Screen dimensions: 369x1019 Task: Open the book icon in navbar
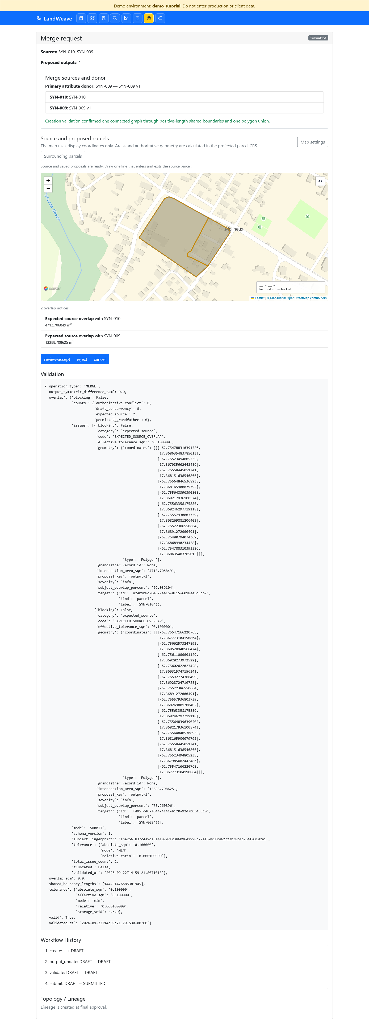(x=81, y=18)
